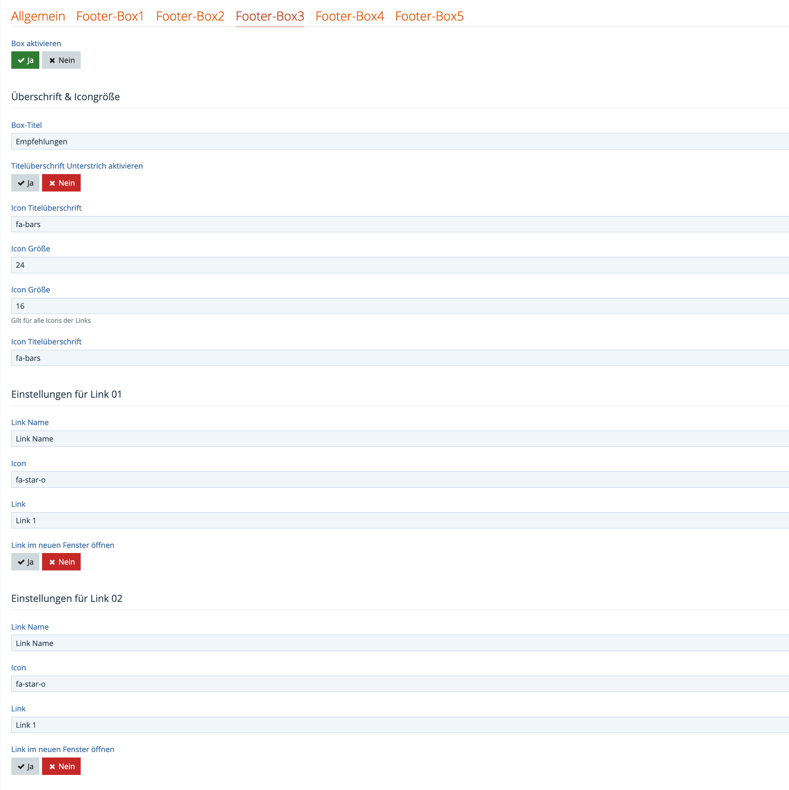Choose Ja for Link 02 new window
789x790 pixels.
25,766
